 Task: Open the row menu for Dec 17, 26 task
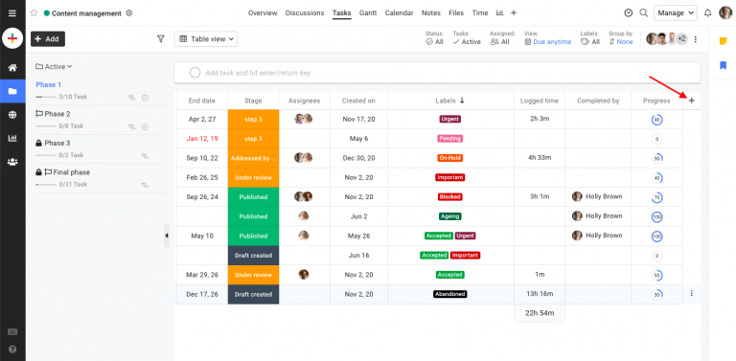coord(691,293)
